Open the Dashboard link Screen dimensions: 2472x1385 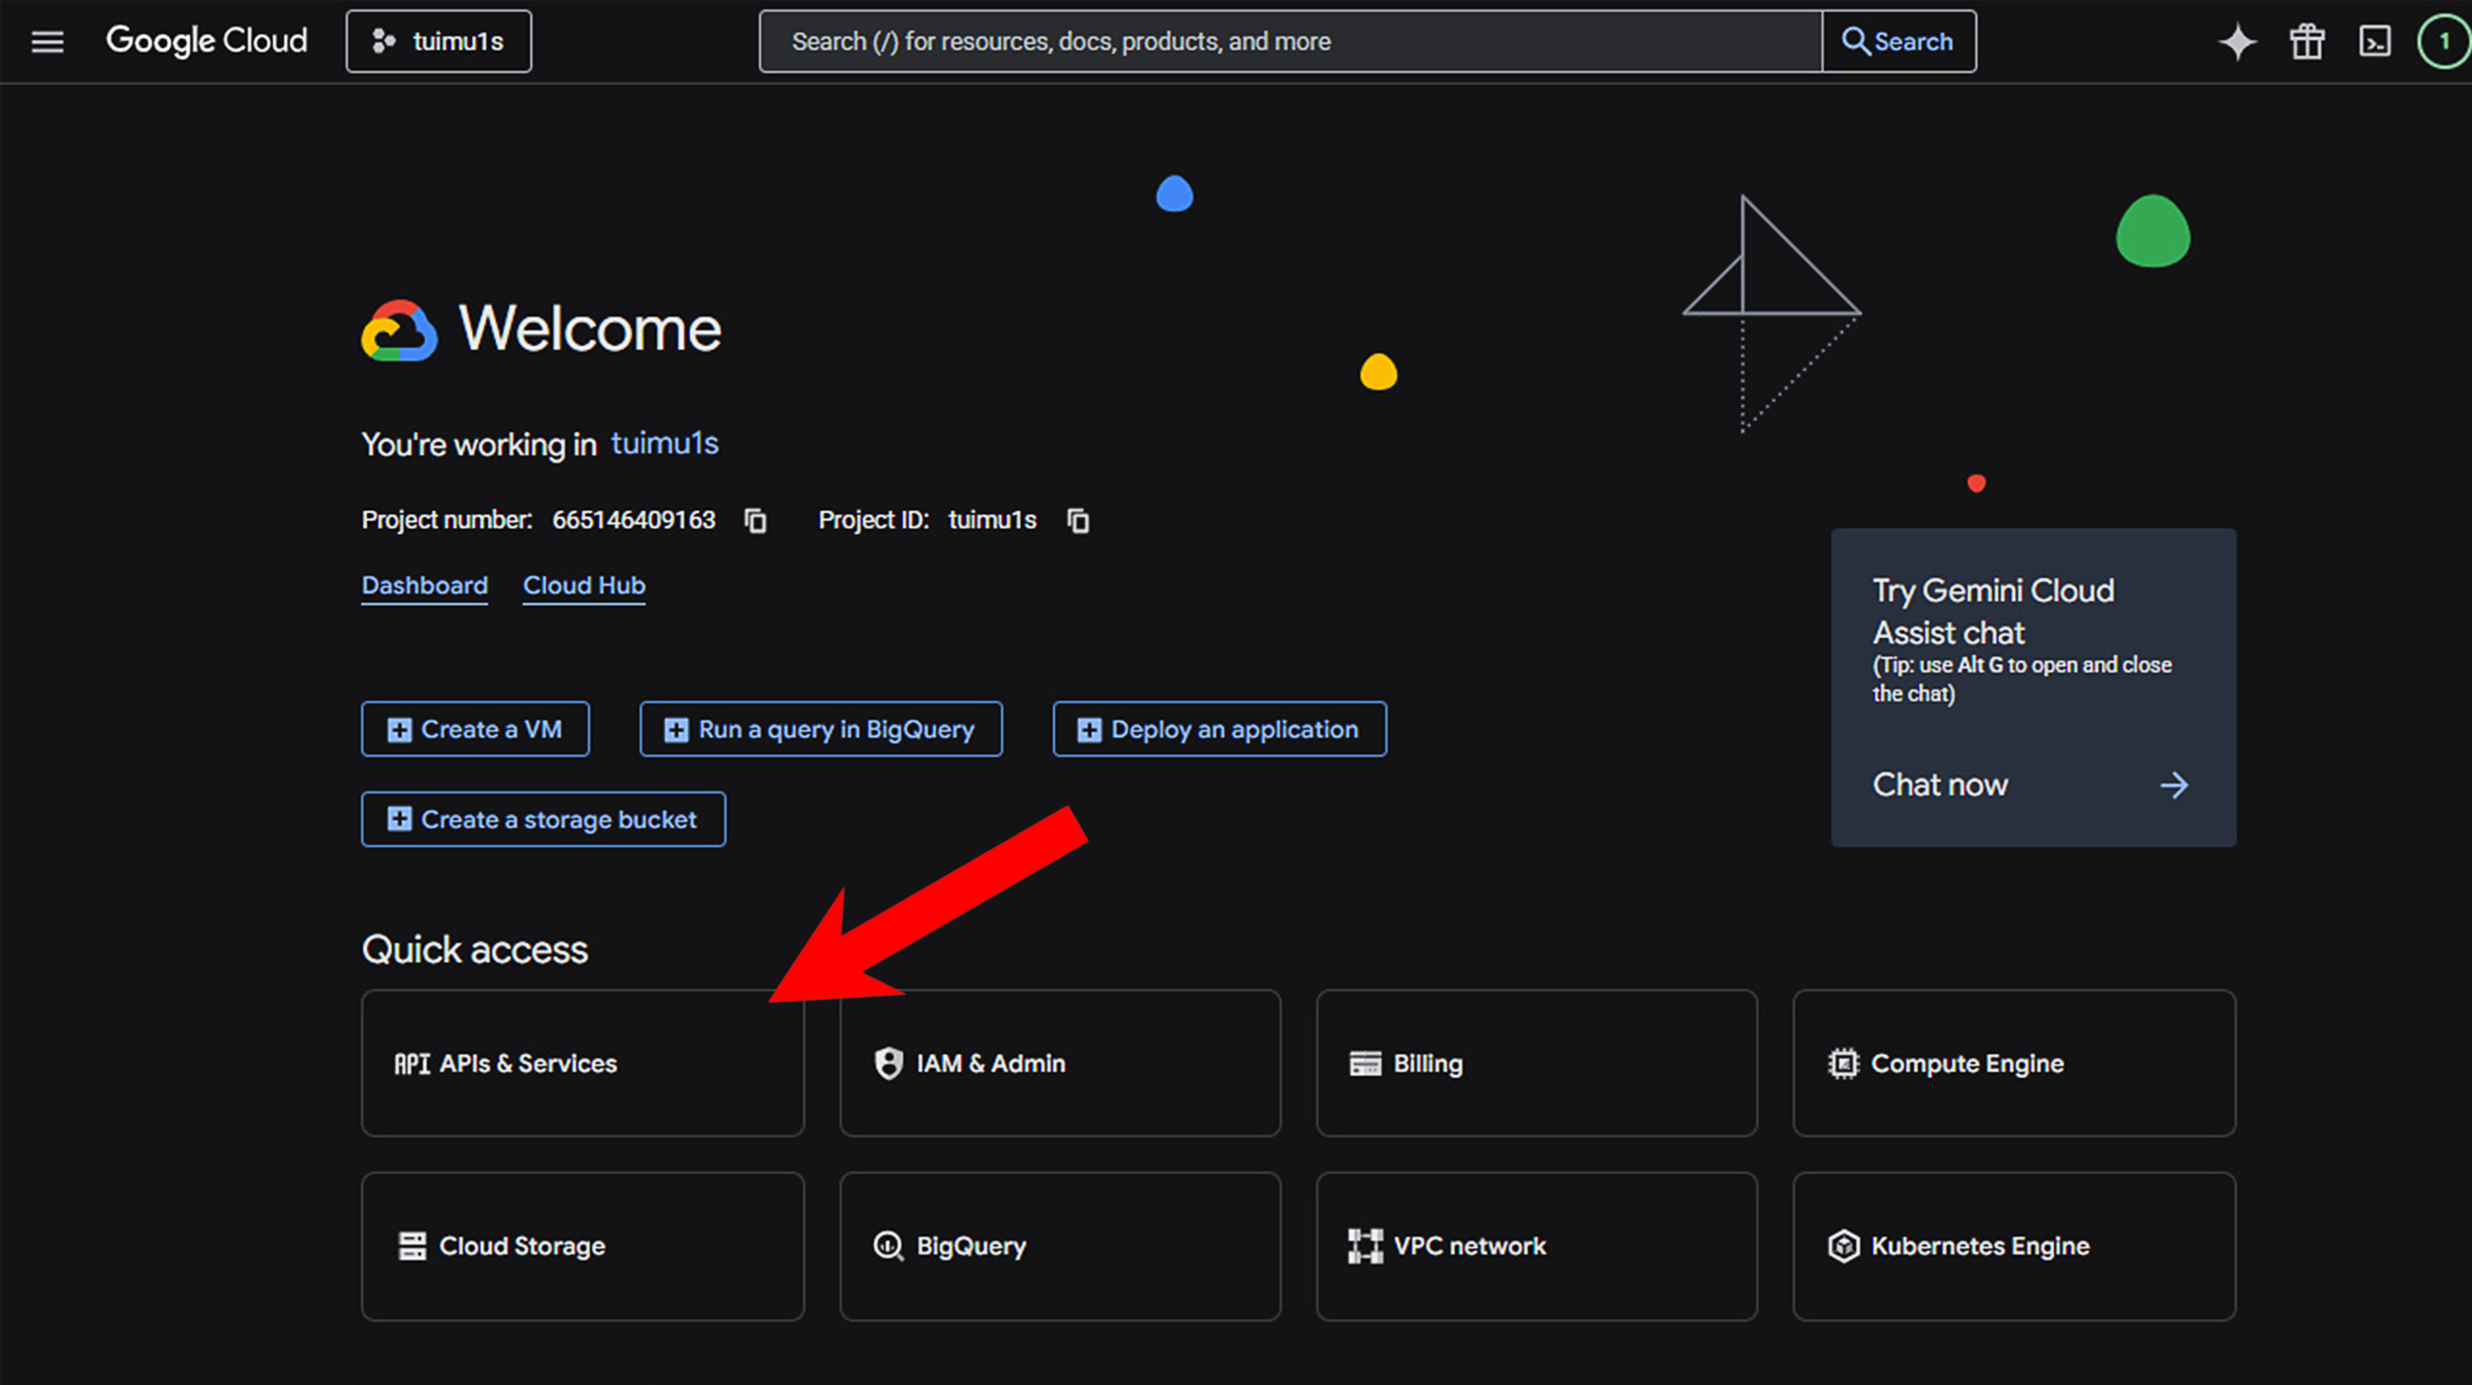[424, 585]
